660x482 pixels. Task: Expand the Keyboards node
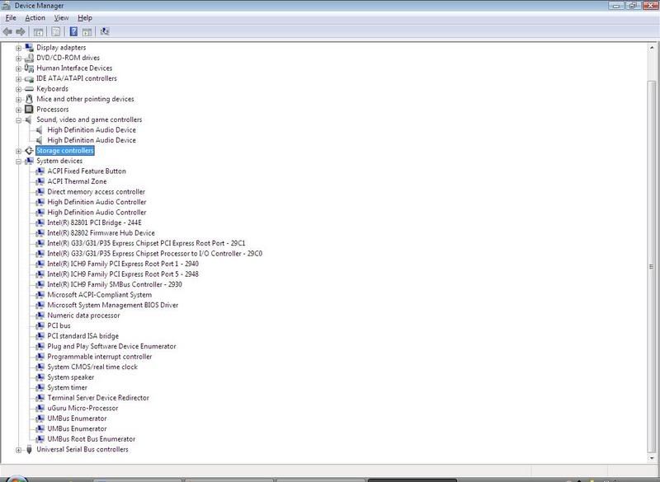[x=18, y=89]
